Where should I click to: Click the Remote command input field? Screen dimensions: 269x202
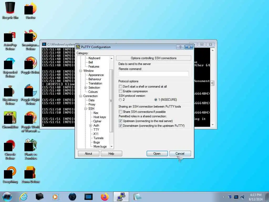pyautogui.click(x=153, y=74)
